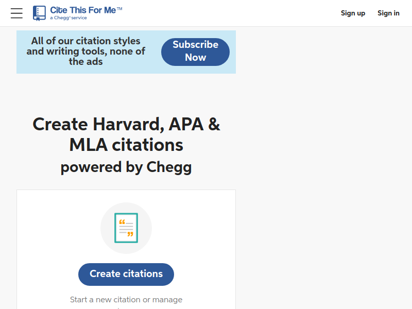Click the gray text lines inside the document icon

[126, 228]
